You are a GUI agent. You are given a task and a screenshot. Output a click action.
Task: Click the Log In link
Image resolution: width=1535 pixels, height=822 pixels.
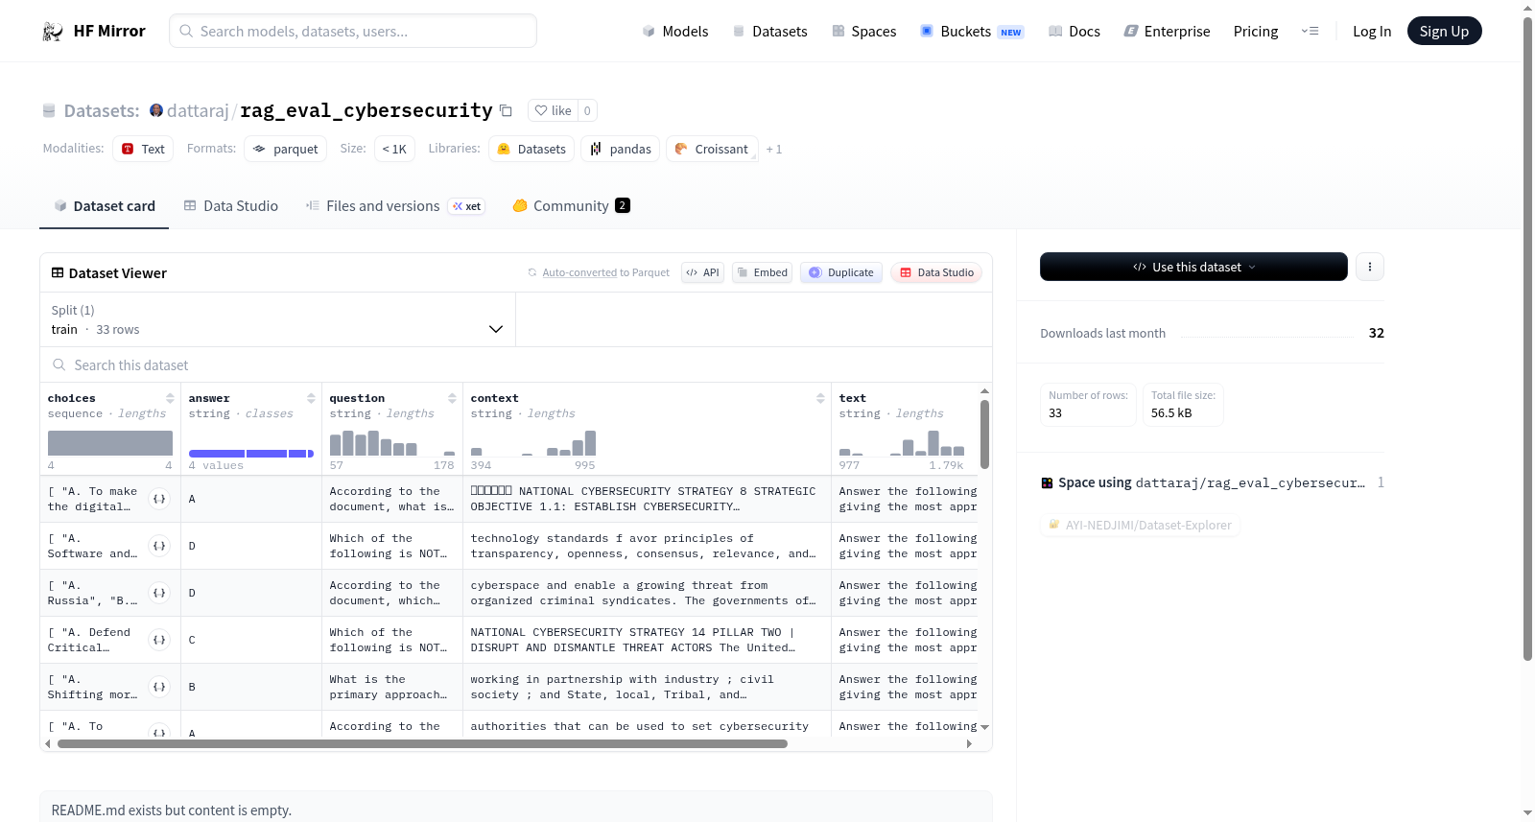pyautogui.click(x=1372, y=32)
